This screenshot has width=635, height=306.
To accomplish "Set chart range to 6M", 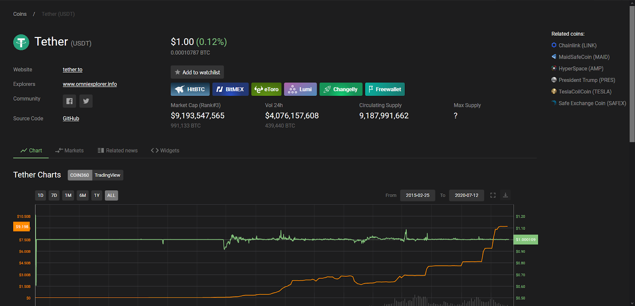I will pyautogui.click(x=83, y=195).
